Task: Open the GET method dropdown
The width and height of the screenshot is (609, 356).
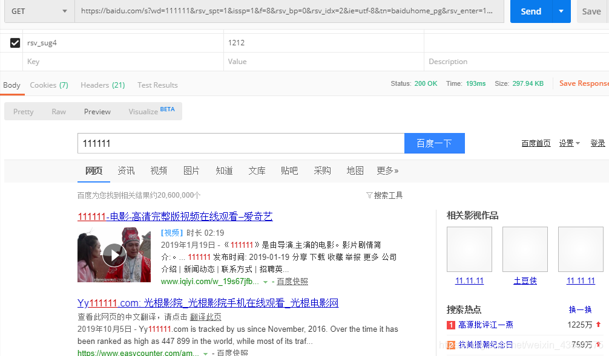Action: (x=39, y=11)
